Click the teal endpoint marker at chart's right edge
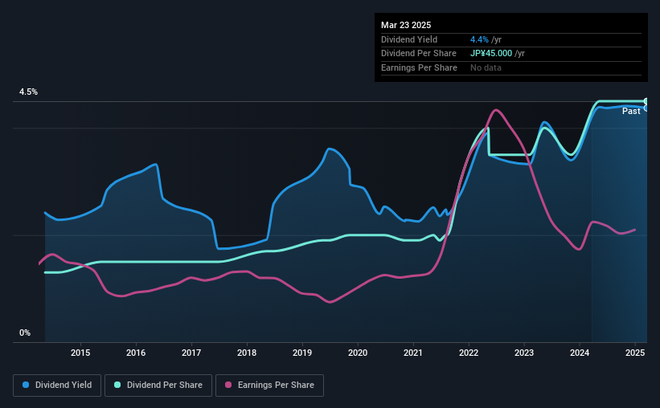 pos(646,101)
